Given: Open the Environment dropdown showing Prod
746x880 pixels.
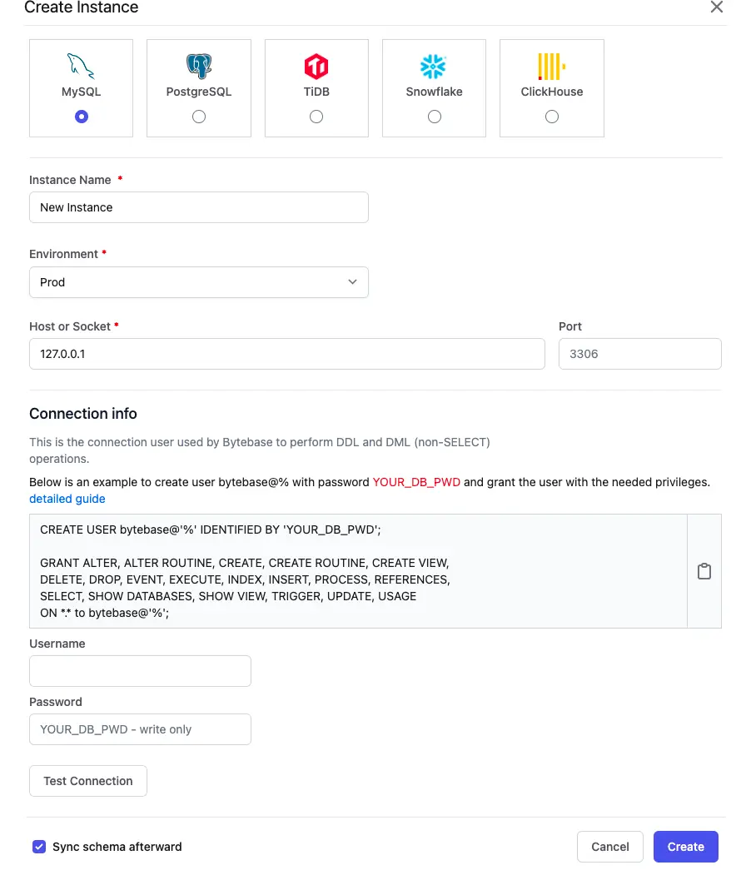Looking at the screenshot, I should tap(199, 282).
